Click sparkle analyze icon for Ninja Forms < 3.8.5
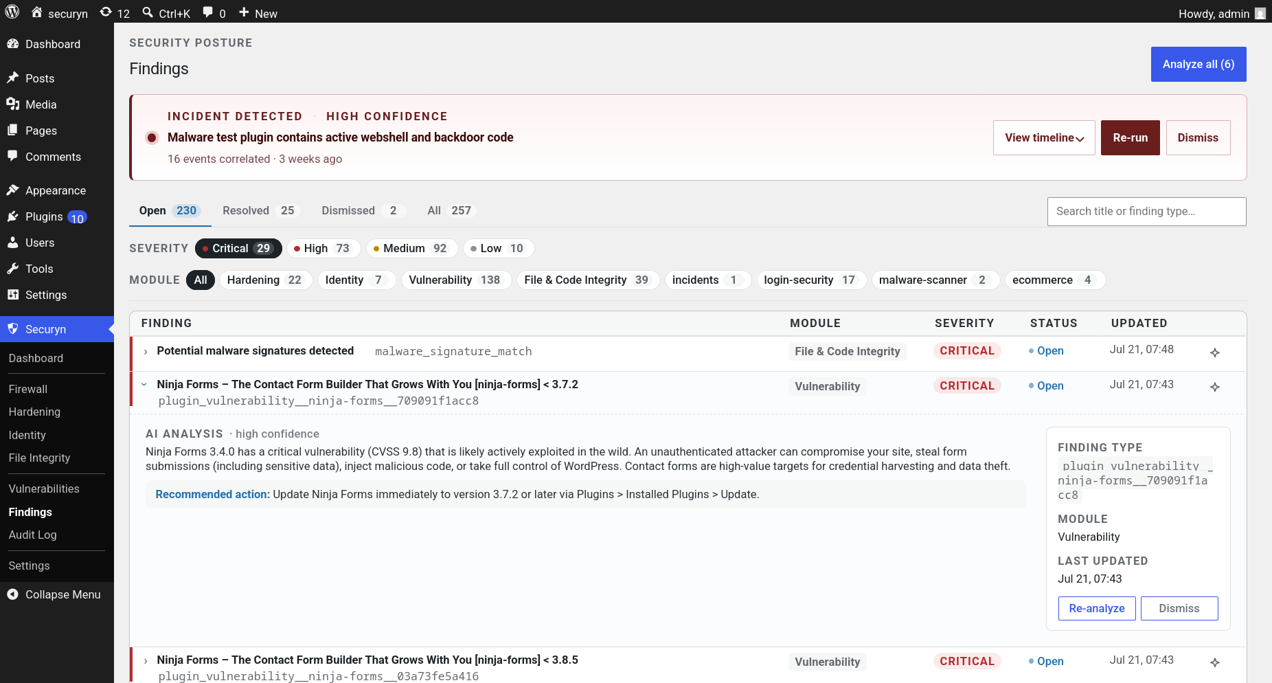1272x683 pixels. coord(1215,662)
